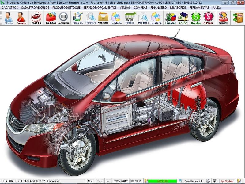Screen dimensions: 245x184
Task: Open the VENDAS menu
Action: [x=125, y=7]
